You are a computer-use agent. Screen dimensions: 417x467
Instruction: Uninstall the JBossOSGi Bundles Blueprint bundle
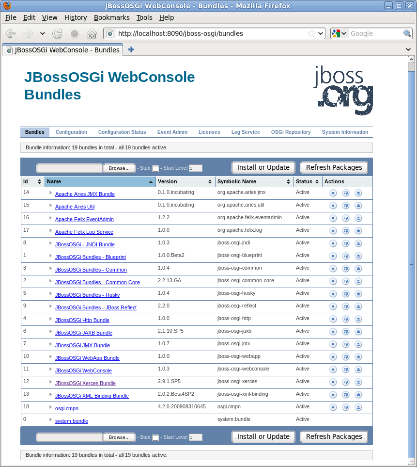tap(358, 256)
